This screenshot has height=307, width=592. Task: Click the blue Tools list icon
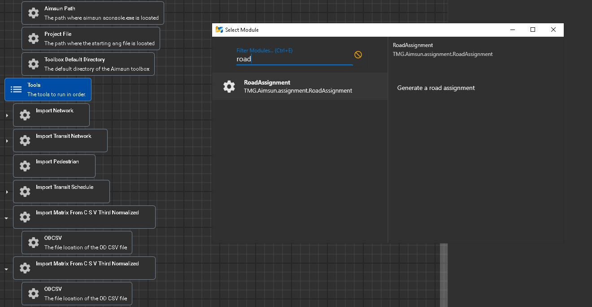[x=16, y=89]
